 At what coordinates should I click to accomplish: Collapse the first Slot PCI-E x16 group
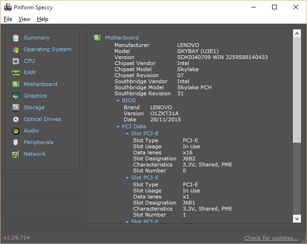tap(127, 134)
